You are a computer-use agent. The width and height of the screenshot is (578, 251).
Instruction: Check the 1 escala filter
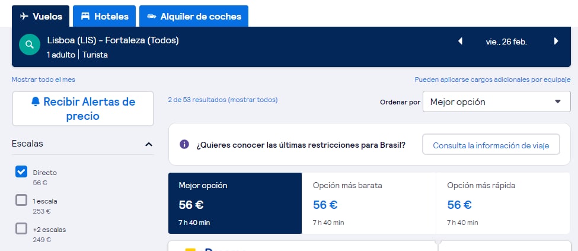pos(21,200)
